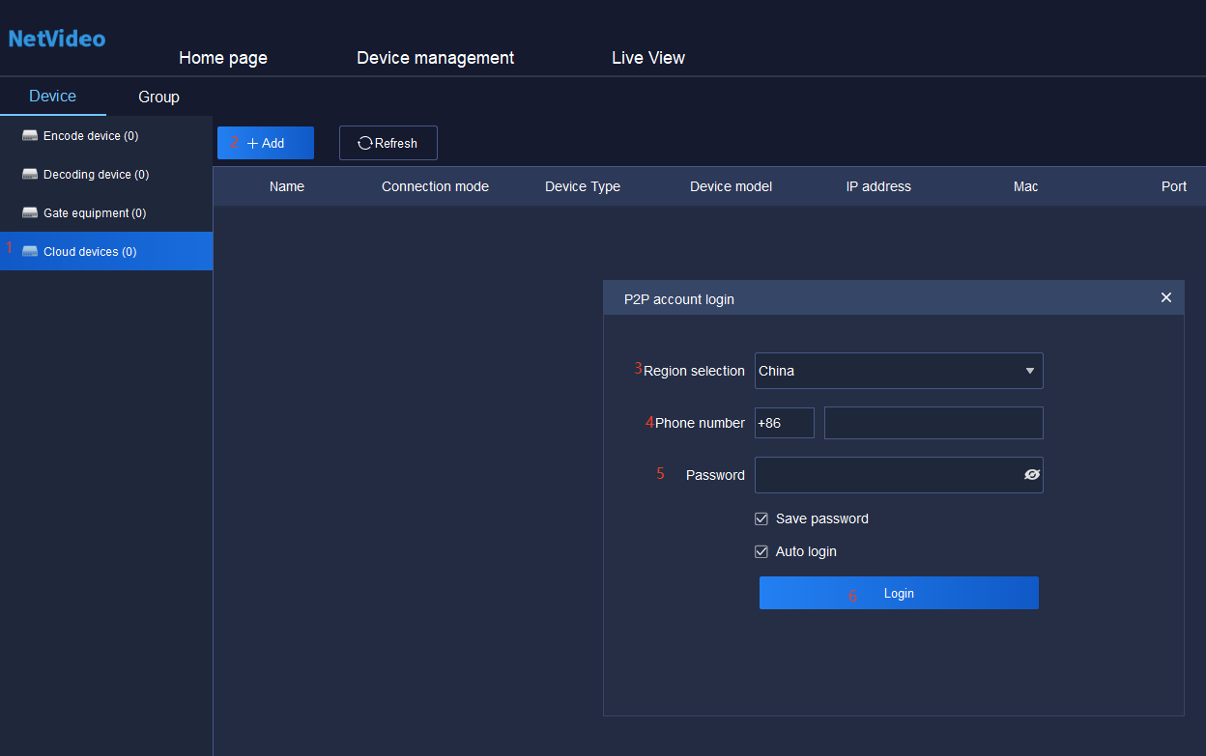This screenshot has width=1206, height=756.
Task: Select the Device tab
Action: pos(53,97)
